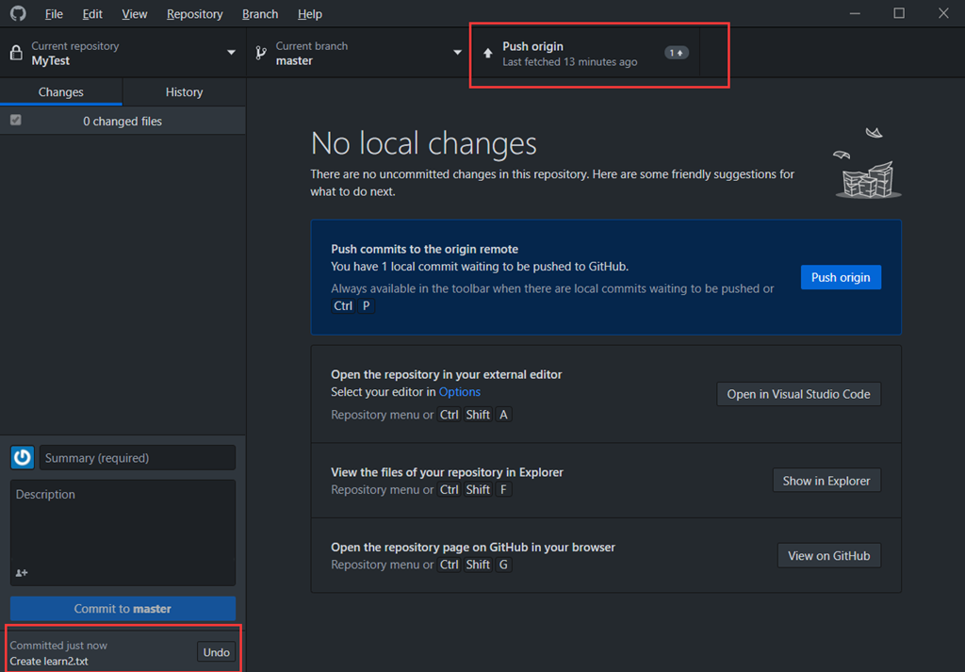This screenshot has height=672, width=965.
Task: Click the View on GitHub button
Action: click(x=828, y=556)
